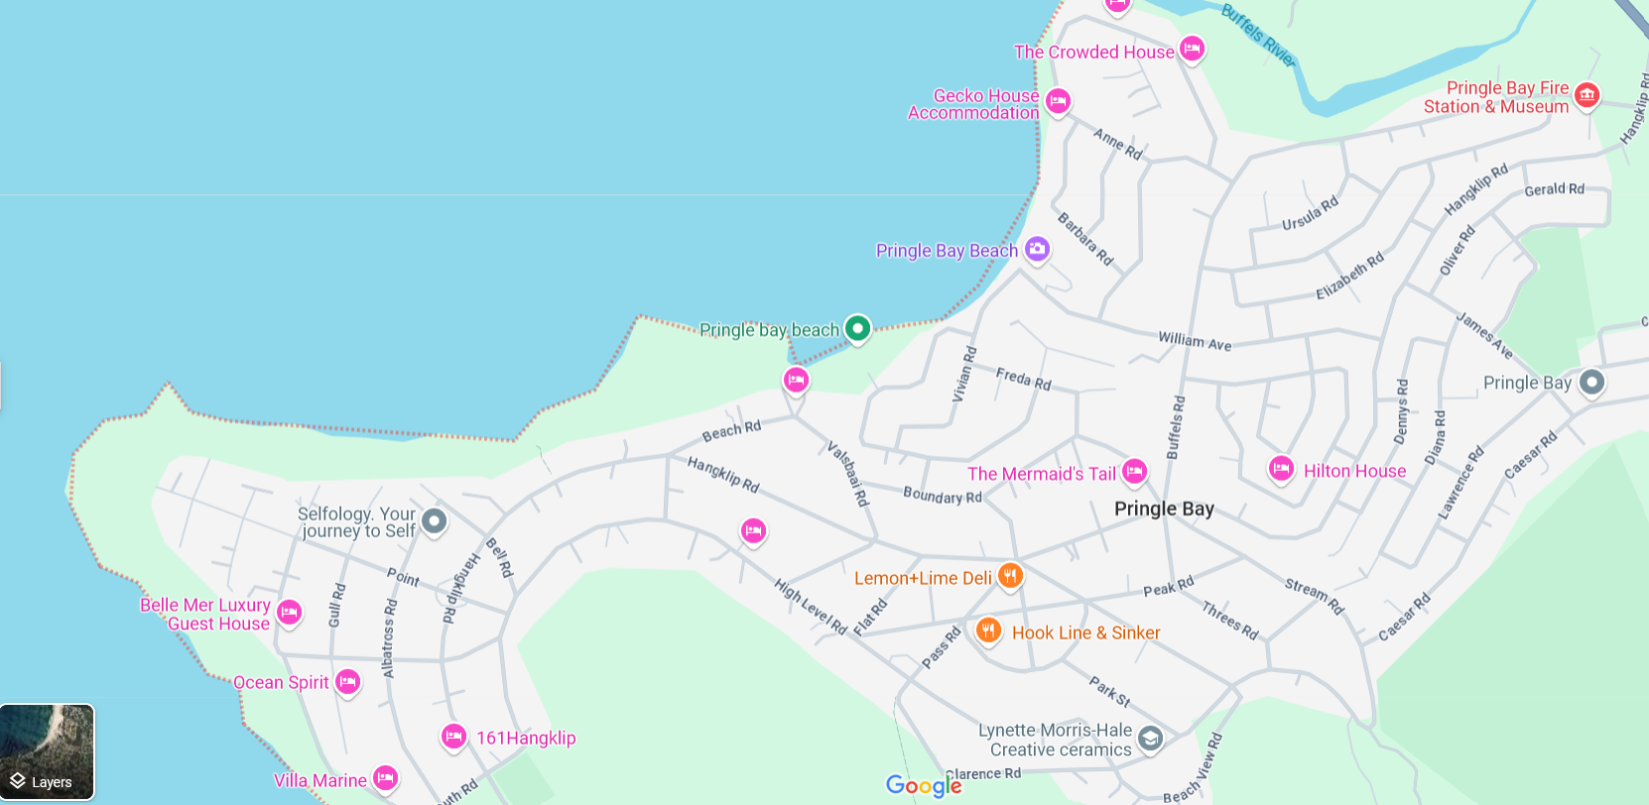The width and height of the screenshot is (1649, 805).
Task: Click Lemon+Lime Deli restaurant pin
Action: (x=1010, y=576)
